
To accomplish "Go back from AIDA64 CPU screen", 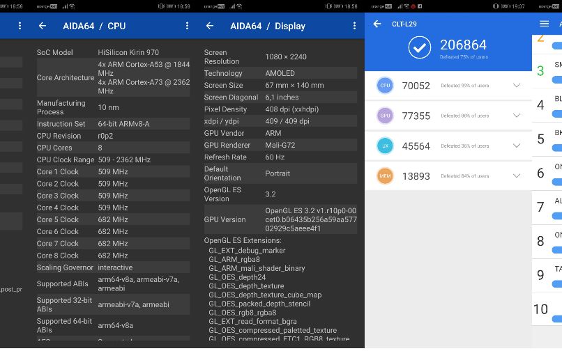I will [x=43, y=26].
